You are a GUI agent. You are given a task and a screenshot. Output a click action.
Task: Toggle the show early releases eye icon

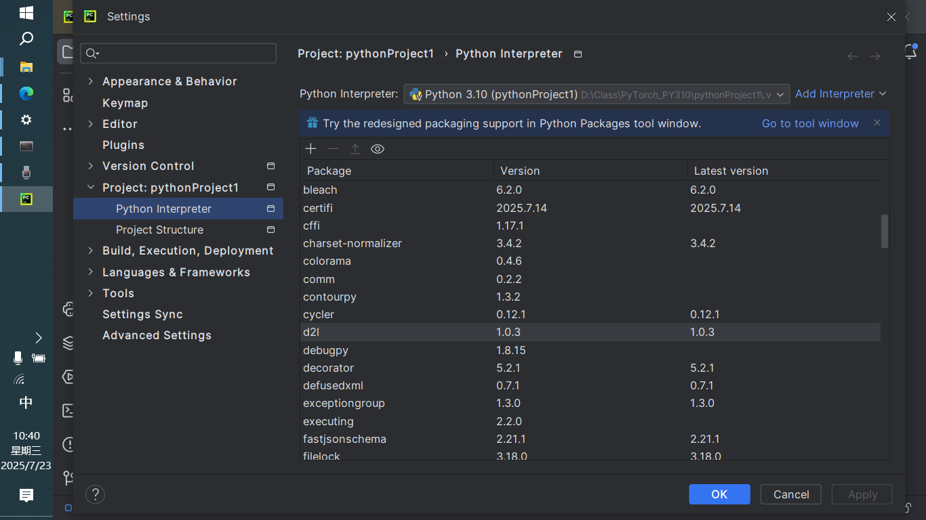[378, 149]
